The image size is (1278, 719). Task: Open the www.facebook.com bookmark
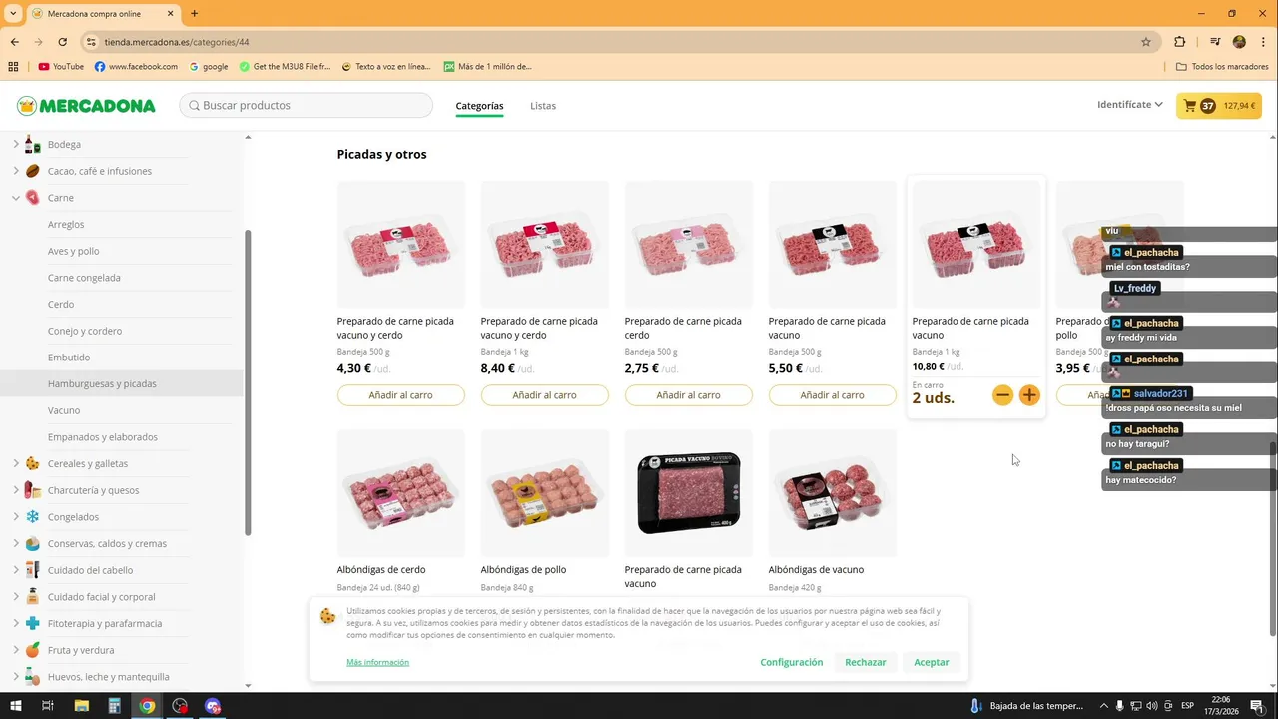click(136, 67)
